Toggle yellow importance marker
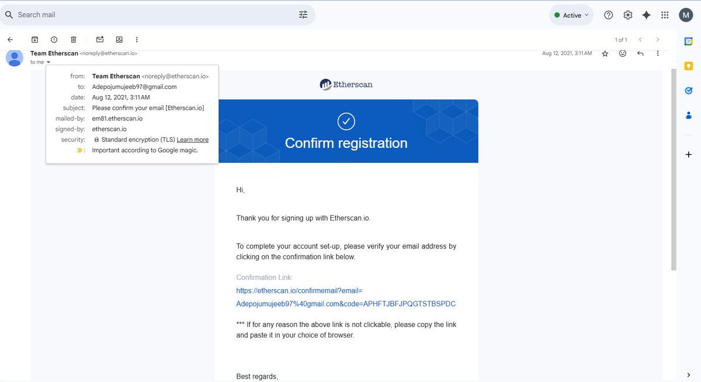The height and width of the screenshot is (382, 701). (79, 150)
